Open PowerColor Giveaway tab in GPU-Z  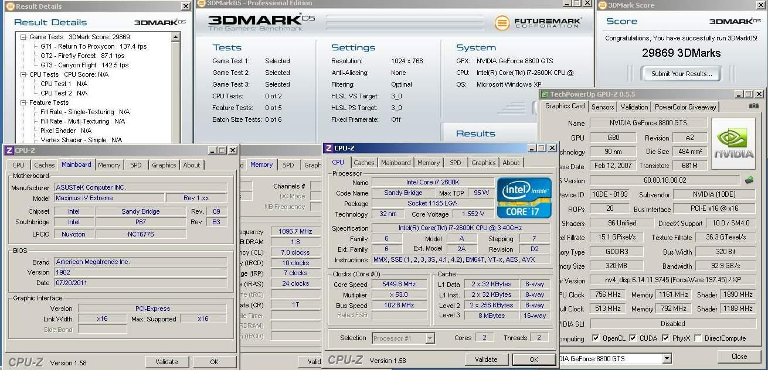[685, 107]
